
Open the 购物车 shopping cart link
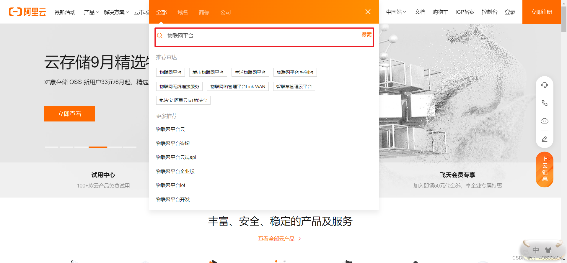click(440, 12)
